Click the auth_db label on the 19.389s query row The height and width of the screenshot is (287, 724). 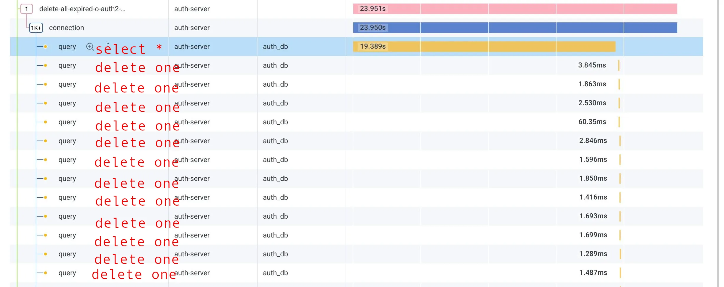275,47
